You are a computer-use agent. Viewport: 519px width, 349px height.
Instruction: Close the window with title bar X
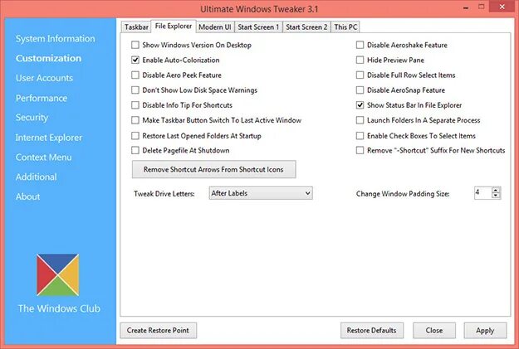(502, 7)
